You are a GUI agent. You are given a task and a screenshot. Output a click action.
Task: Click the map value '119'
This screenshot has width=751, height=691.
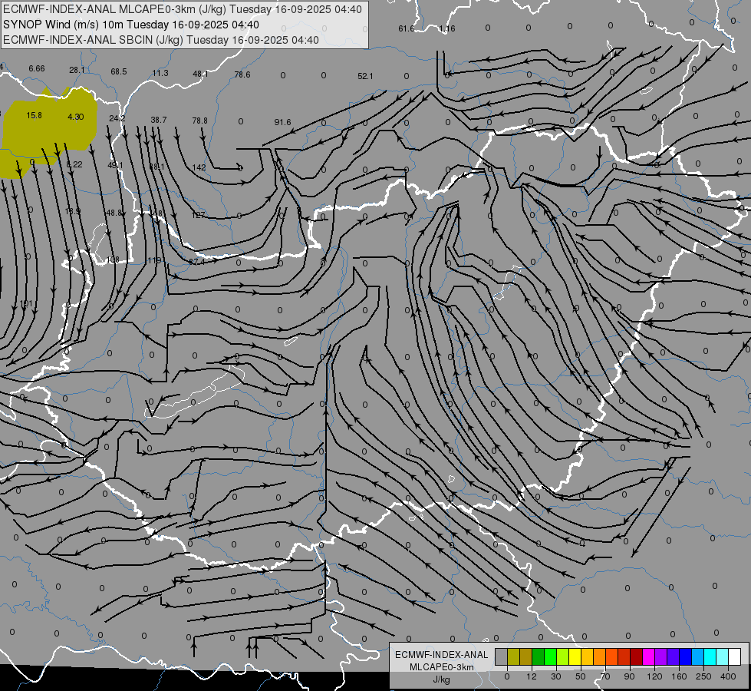click(154, 260)
